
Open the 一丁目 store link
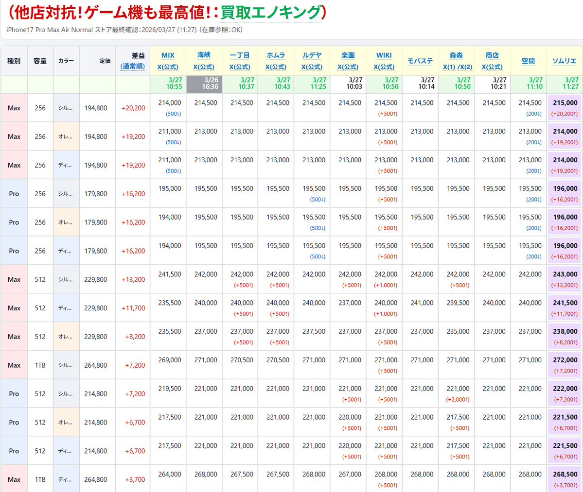click(x=240, y=55)
